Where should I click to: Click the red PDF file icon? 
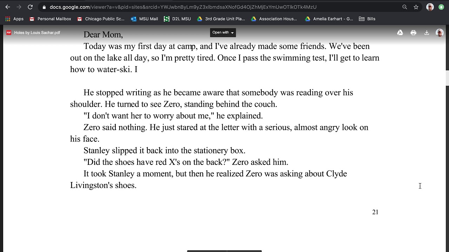[9, 33]
